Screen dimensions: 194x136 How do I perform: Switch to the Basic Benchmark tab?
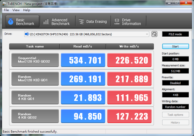tap(22, 21)
